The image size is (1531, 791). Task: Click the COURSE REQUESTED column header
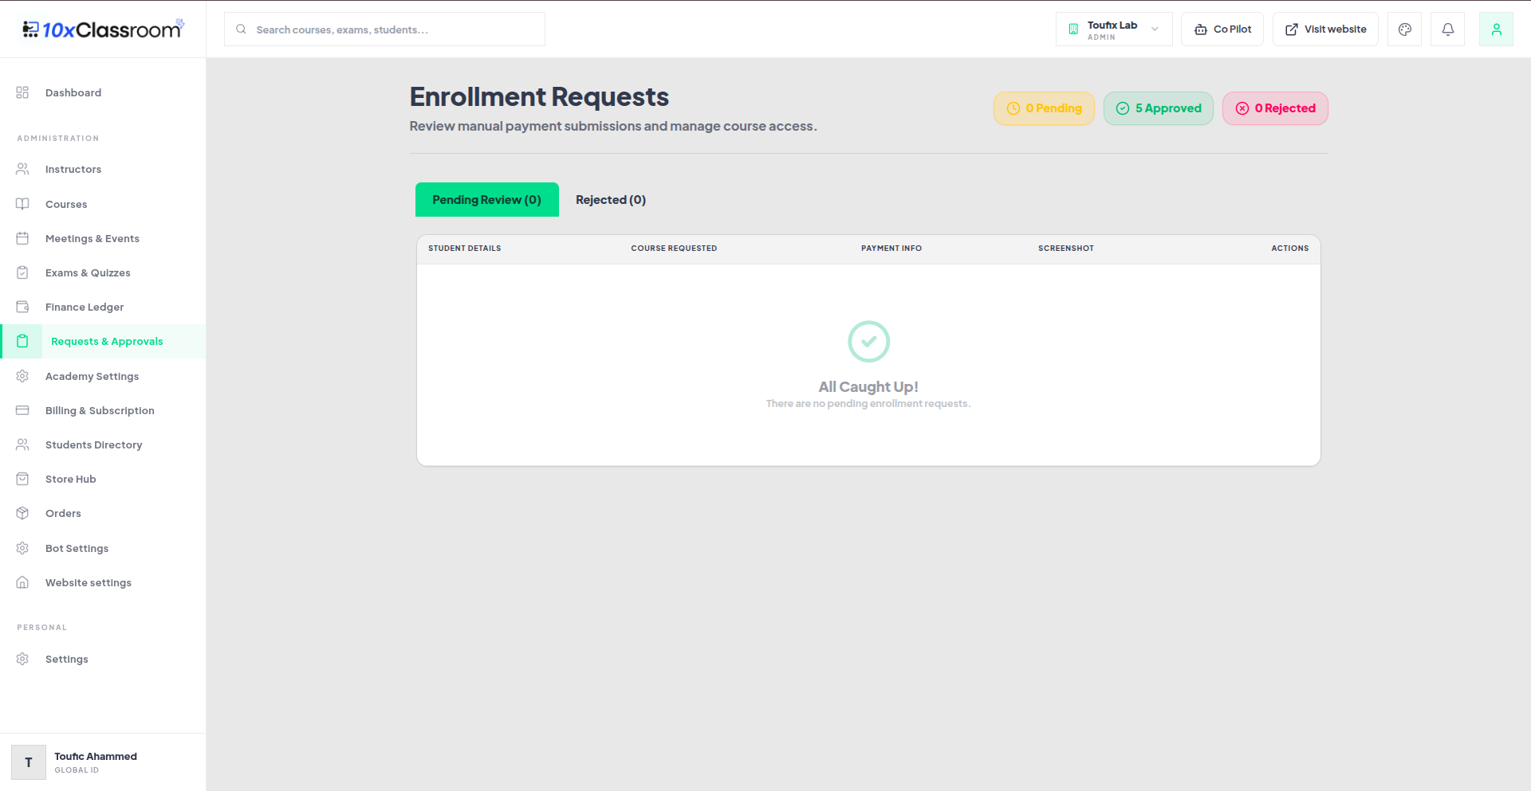click(674, 249)
